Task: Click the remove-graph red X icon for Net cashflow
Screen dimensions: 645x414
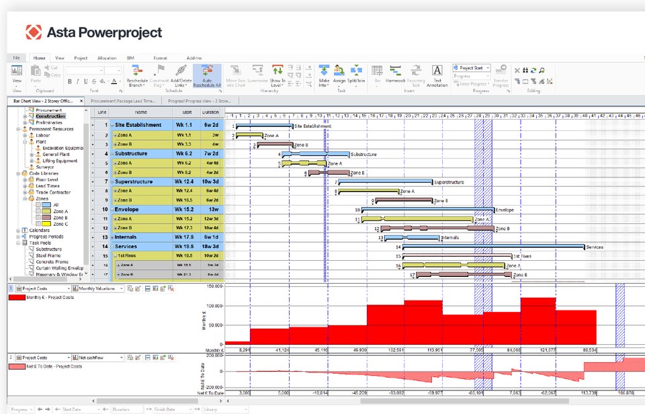Action: [x=171, y=358]
